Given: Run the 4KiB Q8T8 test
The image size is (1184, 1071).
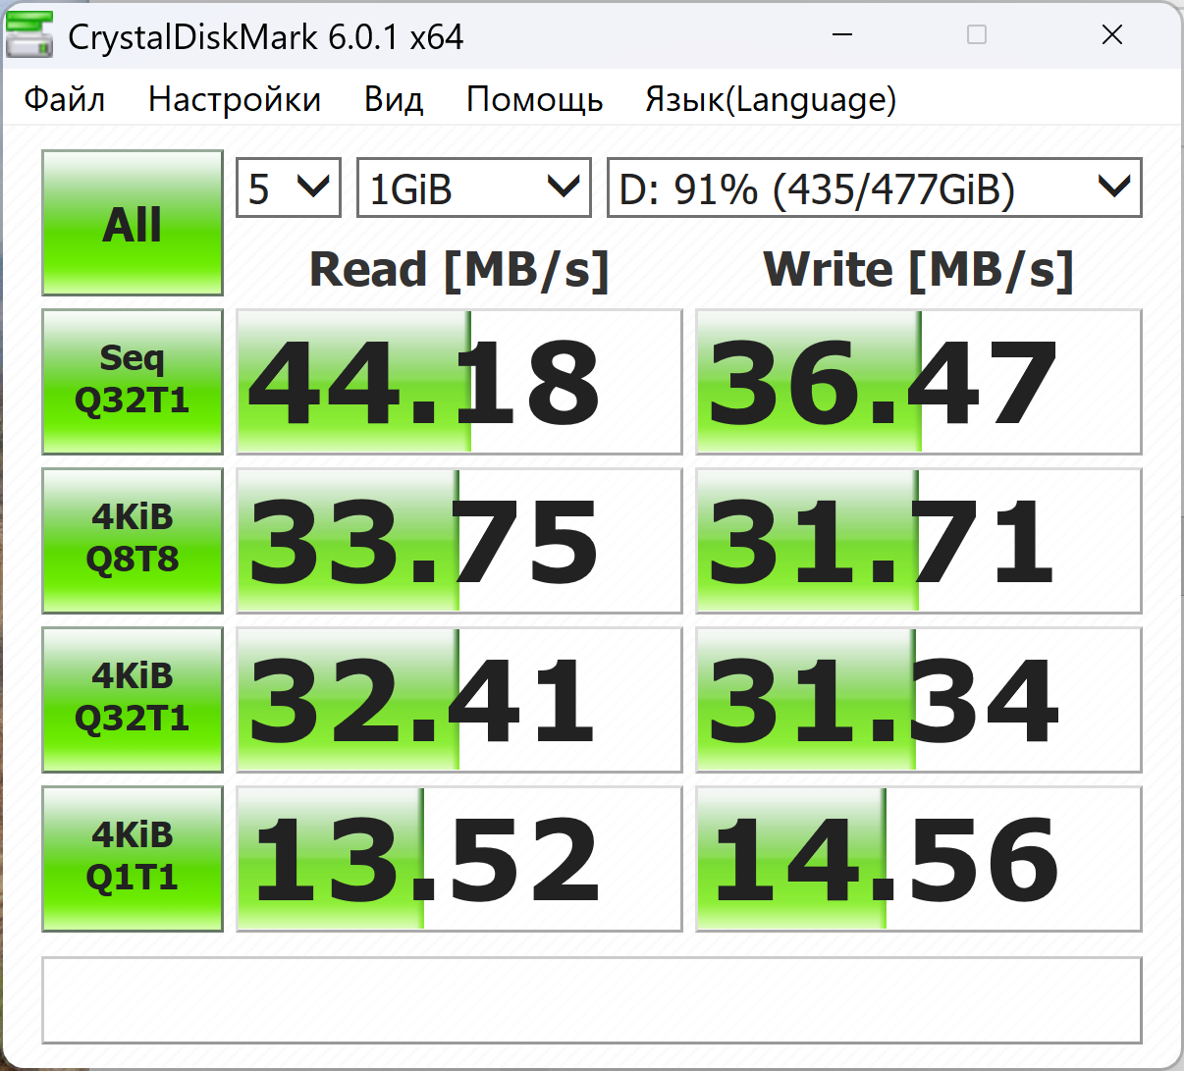Looking at the screenshot, I should (133, 541).
